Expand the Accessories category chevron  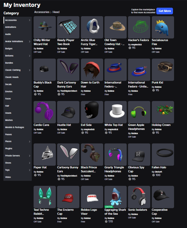[x=30, y=20]
